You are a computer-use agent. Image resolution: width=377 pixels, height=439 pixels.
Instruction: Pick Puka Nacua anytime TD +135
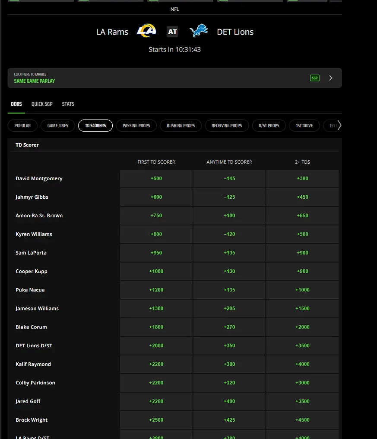229,290
